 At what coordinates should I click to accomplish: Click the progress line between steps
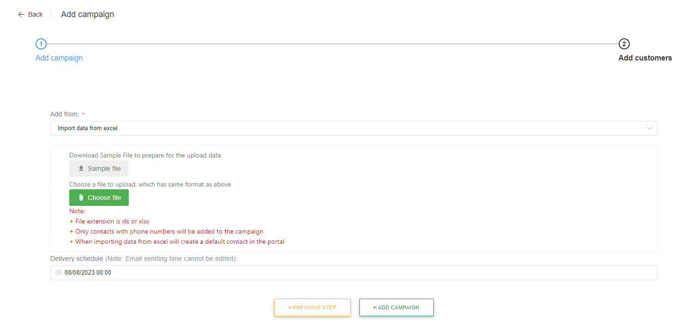(332, 44)
